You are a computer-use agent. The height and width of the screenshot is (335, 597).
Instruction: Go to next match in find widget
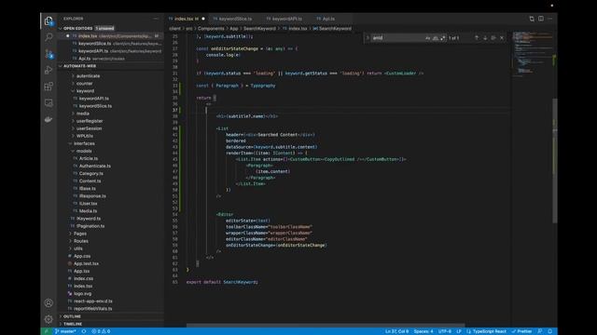tap(485, 38)
